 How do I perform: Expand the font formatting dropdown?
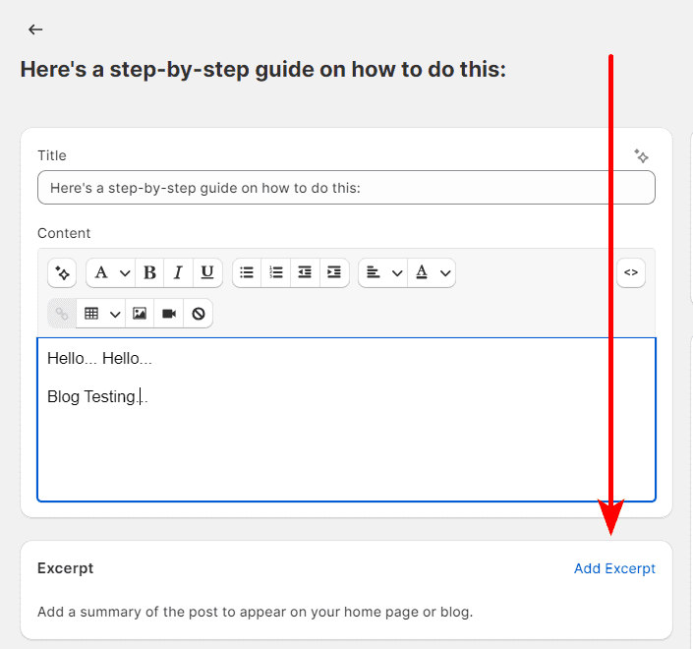110,273
